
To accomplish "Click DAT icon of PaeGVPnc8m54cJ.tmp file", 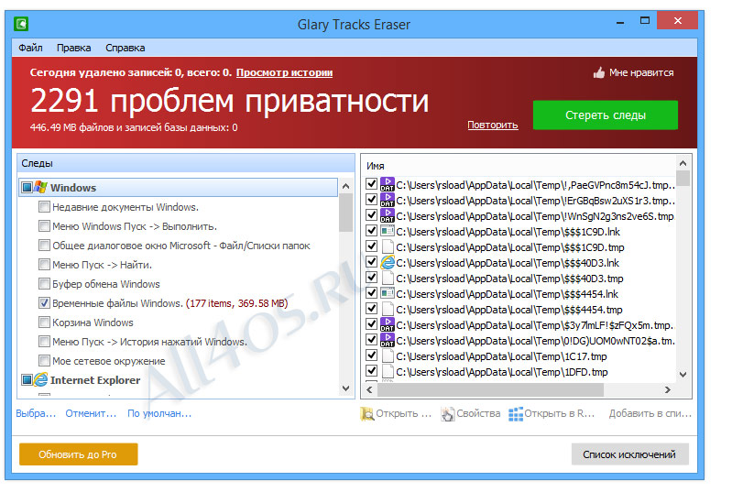I will 388,184.
